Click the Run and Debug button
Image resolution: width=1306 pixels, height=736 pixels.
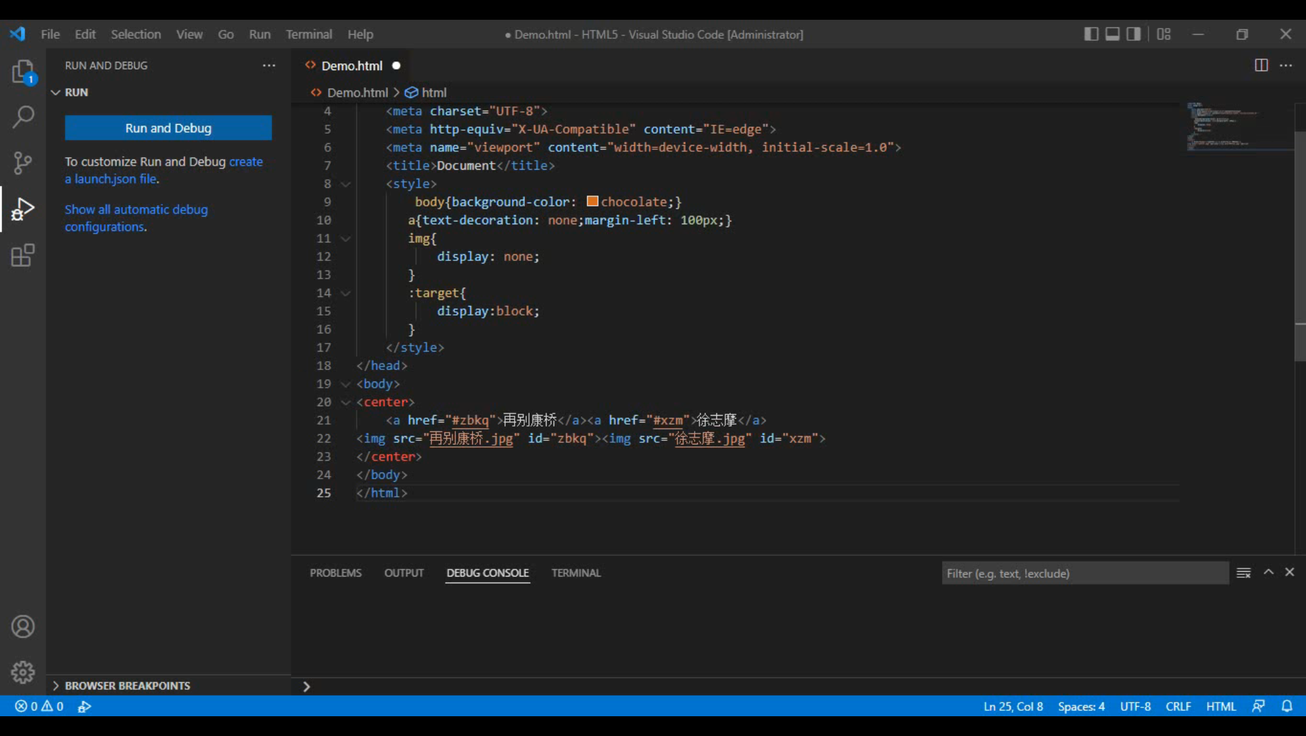(x=168, y=128)
